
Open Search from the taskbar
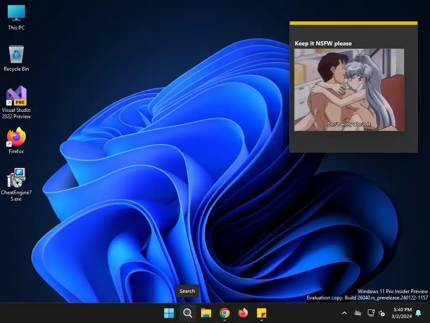coord(188,313)
